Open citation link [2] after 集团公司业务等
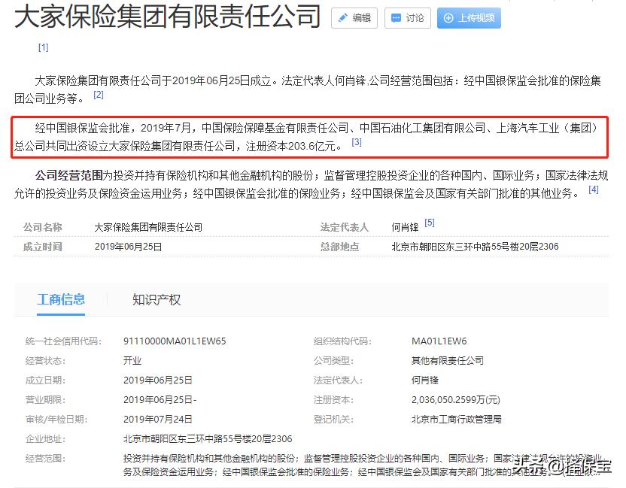The width and height of the screenshot is (626, 488). [x=97, y=94]
